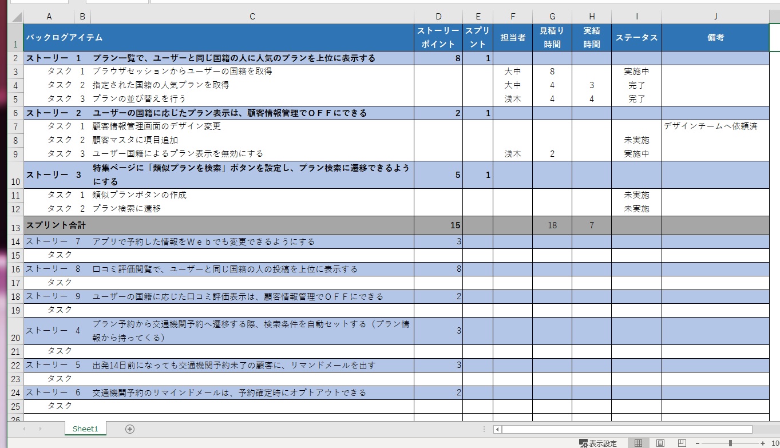
Task: Click the Select All corner button
Action: click(15, 17)
